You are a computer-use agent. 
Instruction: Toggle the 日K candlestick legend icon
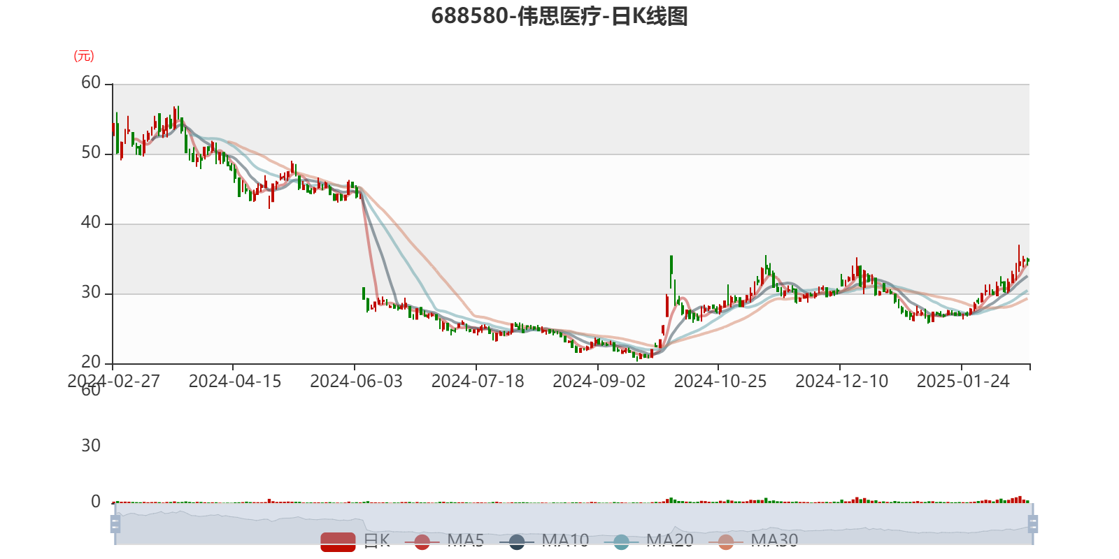pos(338,542)
